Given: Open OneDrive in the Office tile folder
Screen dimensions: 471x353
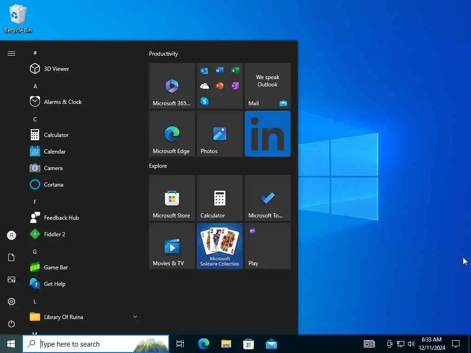Looking at the screenshot, I should [x=204, y=86].
